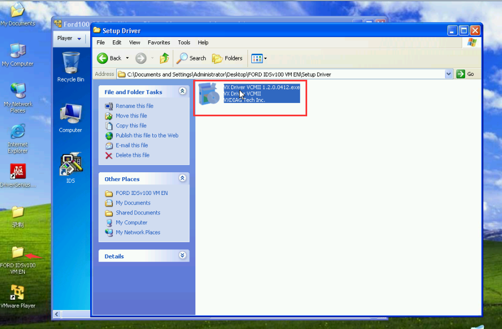Open the Search pane

coord(192,58)
